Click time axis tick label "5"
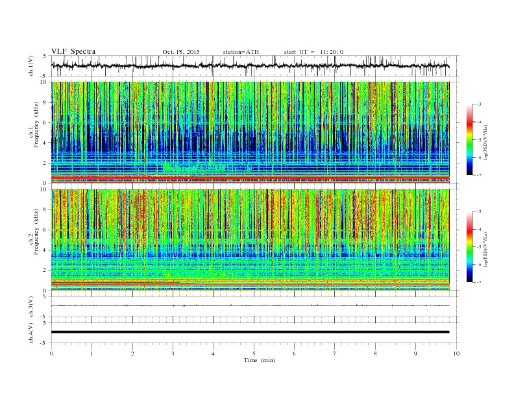 pos(254,354)
